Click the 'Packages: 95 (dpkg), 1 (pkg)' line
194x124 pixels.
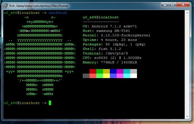(x=114, y=44)
